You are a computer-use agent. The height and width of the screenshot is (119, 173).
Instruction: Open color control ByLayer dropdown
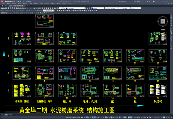(98, 8)
